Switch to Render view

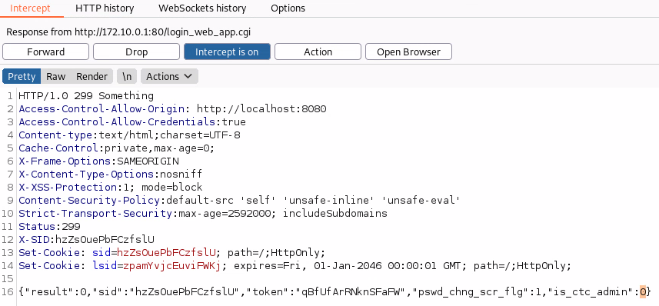coord(92,77)
